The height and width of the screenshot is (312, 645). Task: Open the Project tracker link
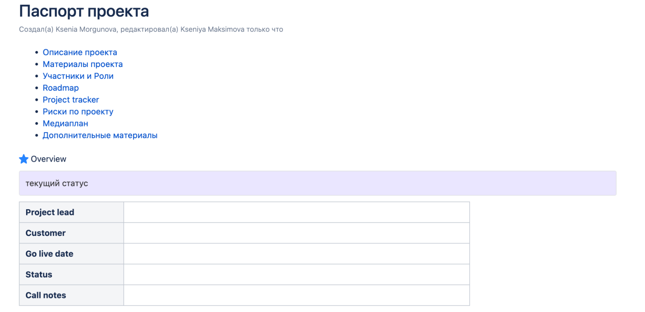point(71,100)
